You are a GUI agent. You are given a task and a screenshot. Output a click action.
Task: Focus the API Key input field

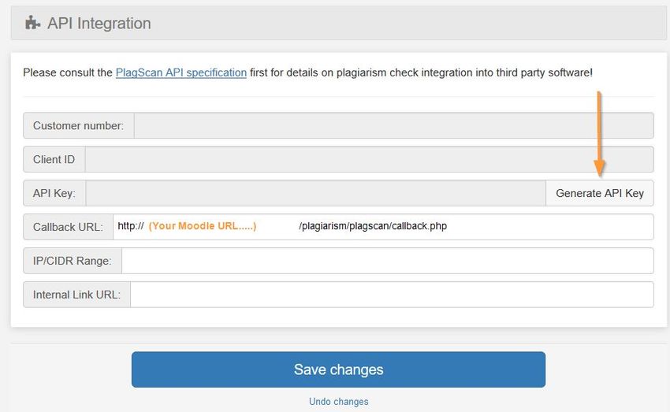pos(316,193)
